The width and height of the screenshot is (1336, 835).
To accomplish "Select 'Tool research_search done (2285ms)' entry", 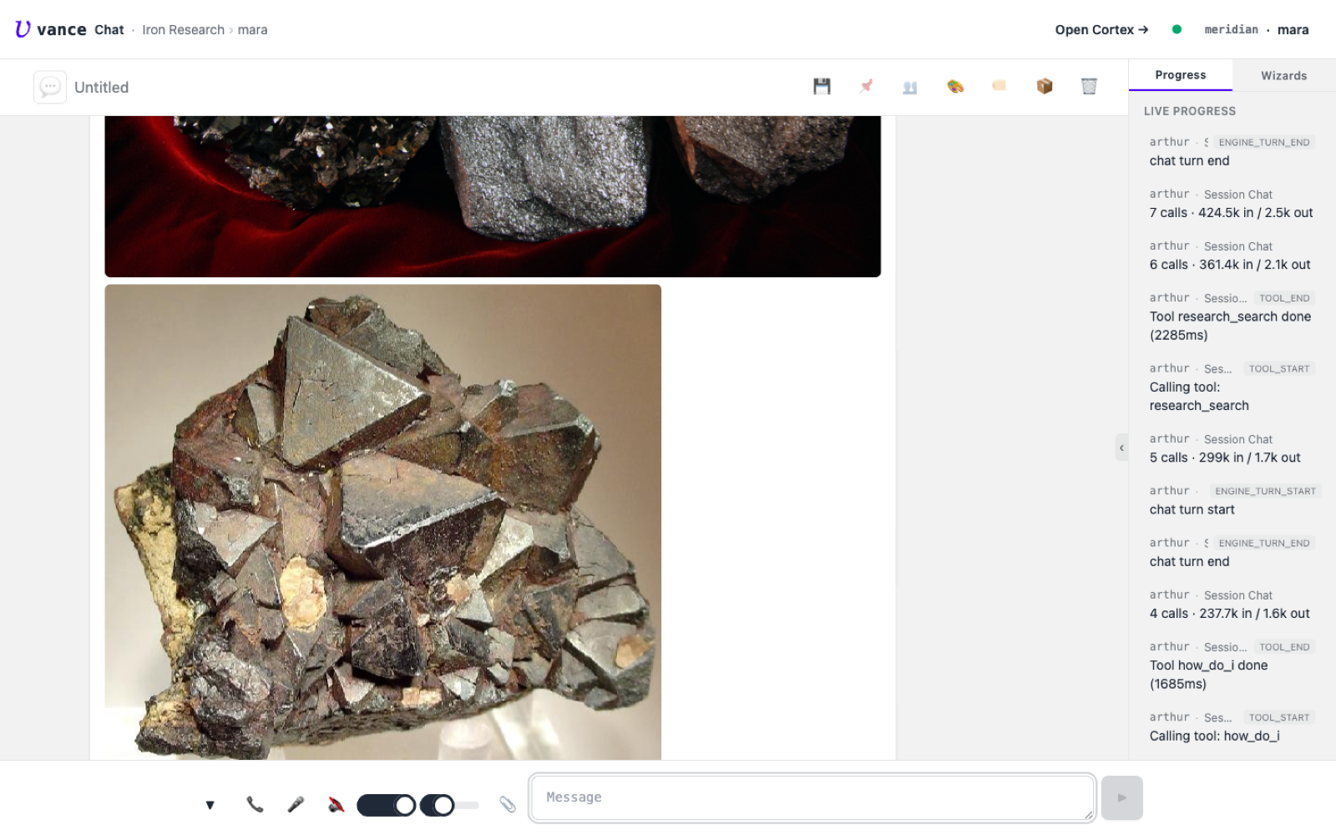I will point(1232,316).
